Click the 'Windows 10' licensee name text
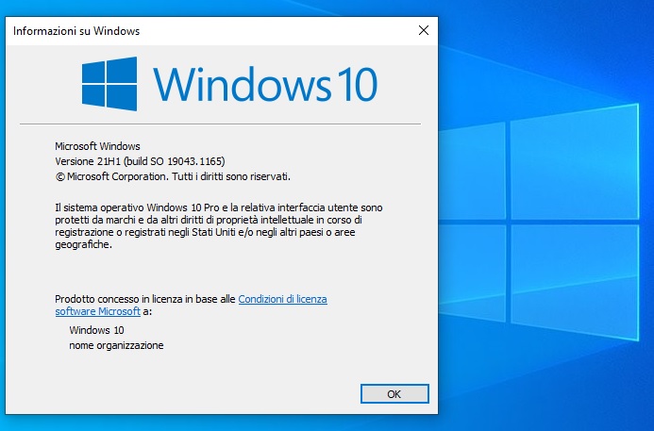 (x=97, y=330)
